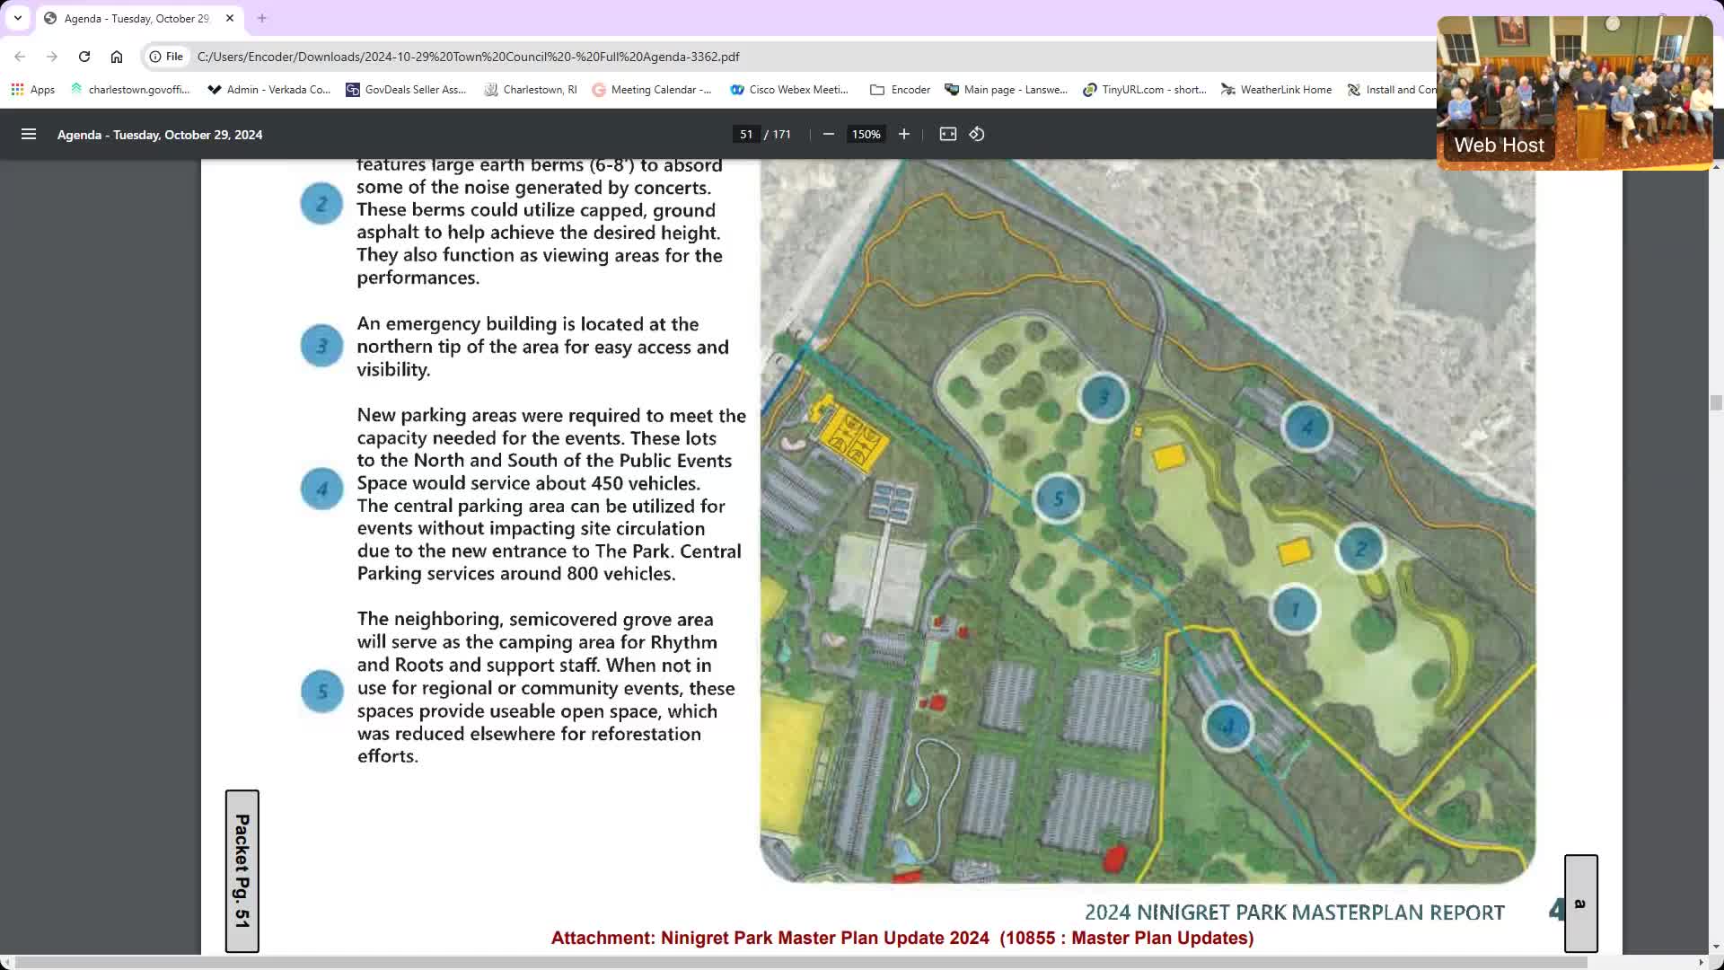Click the 2024 Ninigret Park Masterplan Report footer

tap(1294, 913)
